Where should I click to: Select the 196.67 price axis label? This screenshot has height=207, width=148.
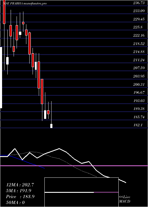coord(139,93)
